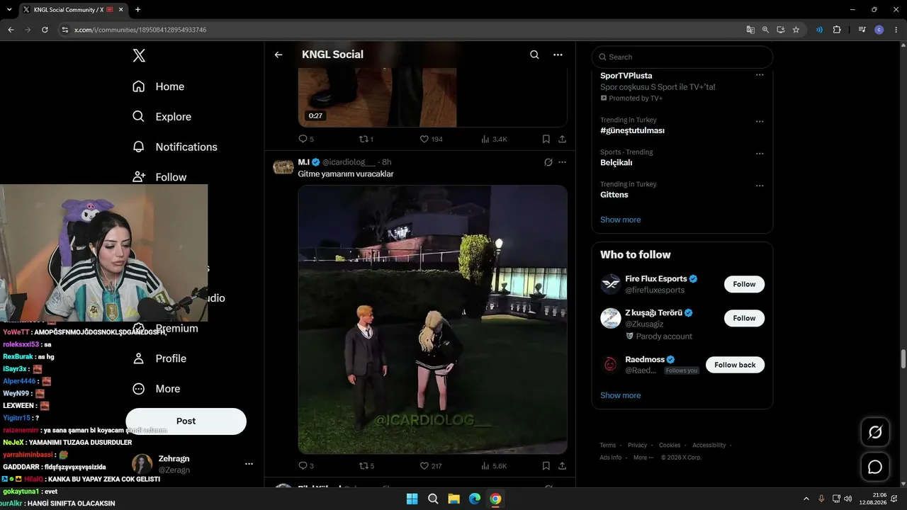The width and height of the screenshot is (907, 510).
Task: Open options for SporTVPlusta promoted trend
Action: (760, 75)
